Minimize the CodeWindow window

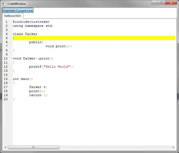(155, 3)
